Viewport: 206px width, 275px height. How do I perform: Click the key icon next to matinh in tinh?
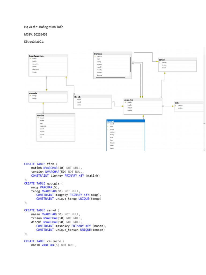pos(176,105)
